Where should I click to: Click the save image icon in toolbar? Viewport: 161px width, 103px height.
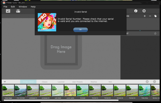18,11
